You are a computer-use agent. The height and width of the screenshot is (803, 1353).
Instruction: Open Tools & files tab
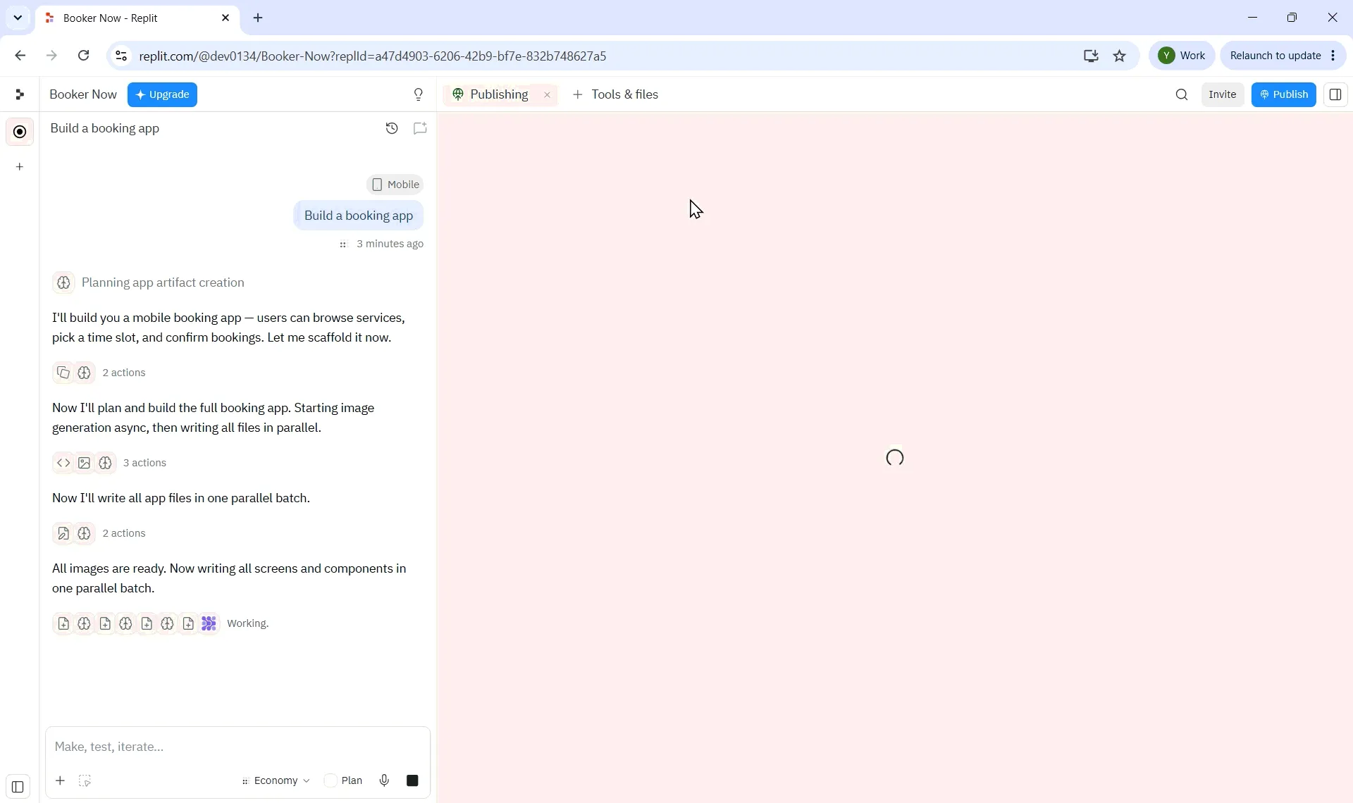pos(616,94)
